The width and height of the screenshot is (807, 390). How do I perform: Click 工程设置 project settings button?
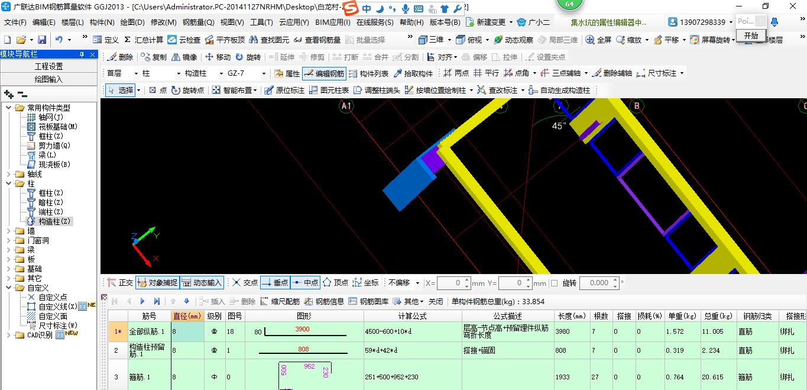point(48,66)
